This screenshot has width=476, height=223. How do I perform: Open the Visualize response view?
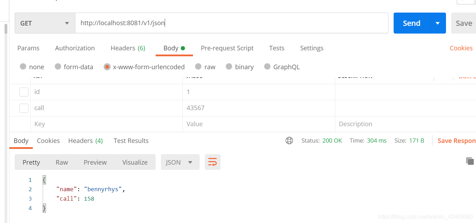[x=135, y=162]
